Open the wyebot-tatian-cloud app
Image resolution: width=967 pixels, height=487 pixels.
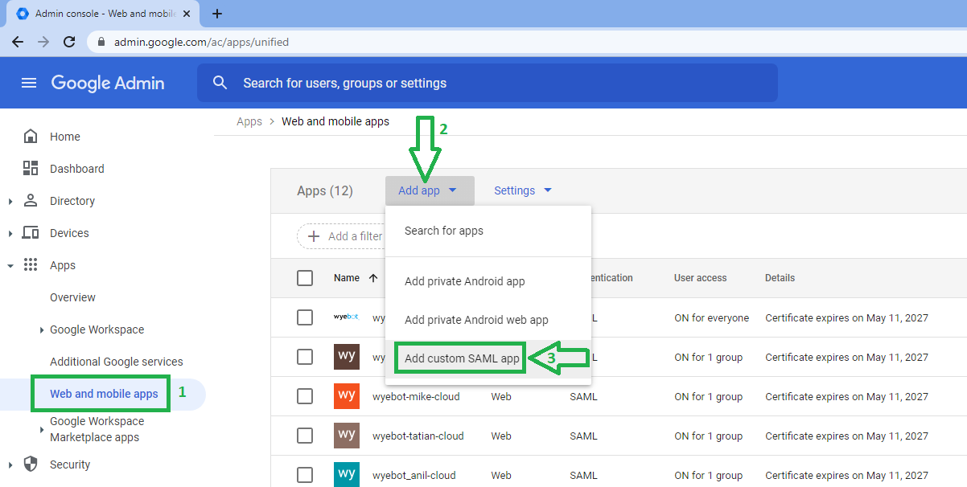[x=418, y=436]
